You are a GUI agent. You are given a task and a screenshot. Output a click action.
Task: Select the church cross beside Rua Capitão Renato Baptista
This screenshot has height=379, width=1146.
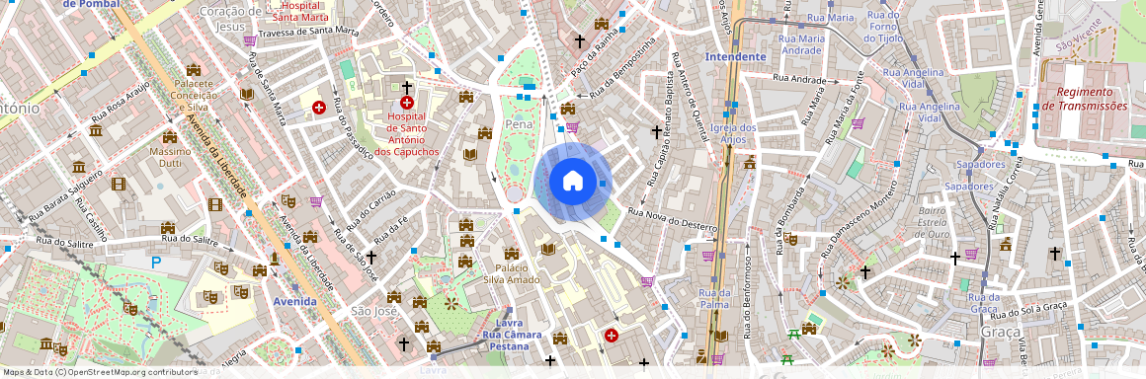pyautogui.click(x=656, y=131)
